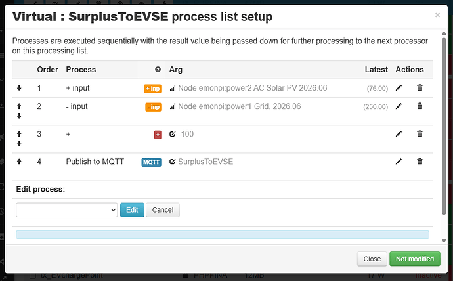Click the blue MQTT badge
The width and height of the screenshot is (453, 281).
coord(152,162)
